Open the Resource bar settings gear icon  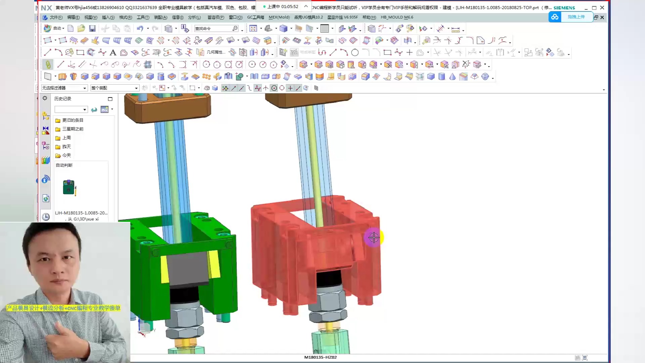[x=45, y=98]
